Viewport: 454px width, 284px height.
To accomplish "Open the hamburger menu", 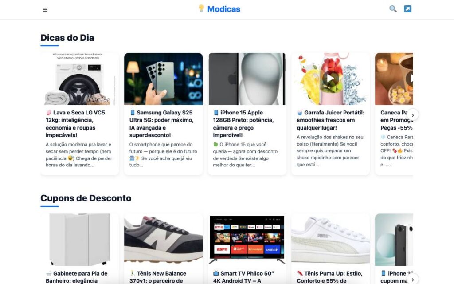I will tap(45, 10).
